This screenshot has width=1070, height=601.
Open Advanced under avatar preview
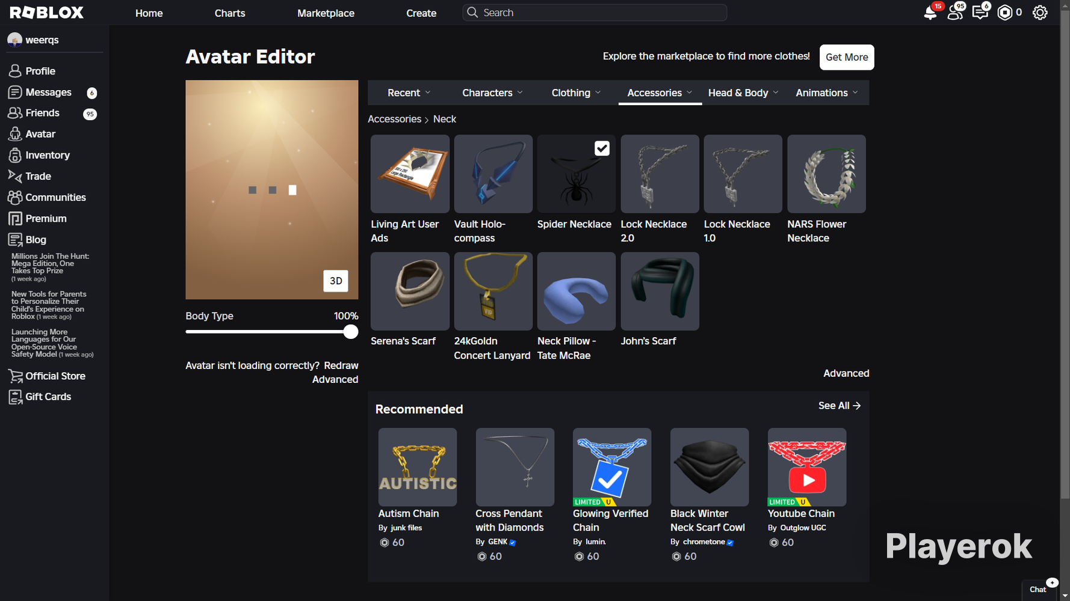335,379
